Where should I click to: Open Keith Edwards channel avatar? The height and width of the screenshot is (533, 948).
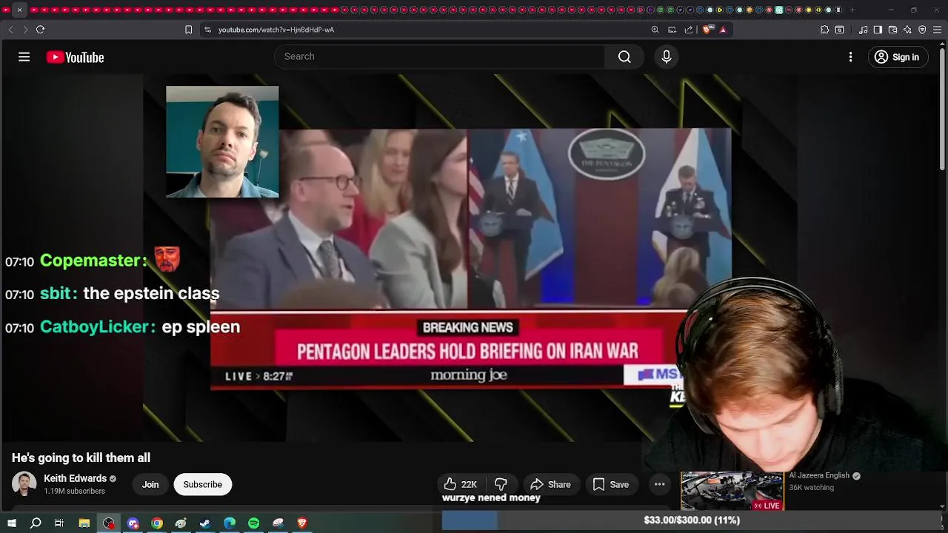click(24, 484)
